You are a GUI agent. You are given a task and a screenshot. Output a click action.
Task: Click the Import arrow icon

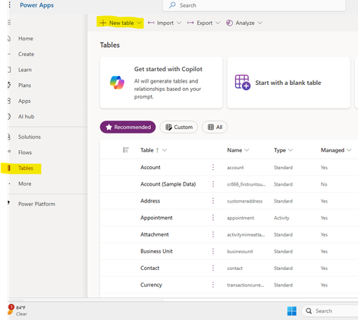151,23
